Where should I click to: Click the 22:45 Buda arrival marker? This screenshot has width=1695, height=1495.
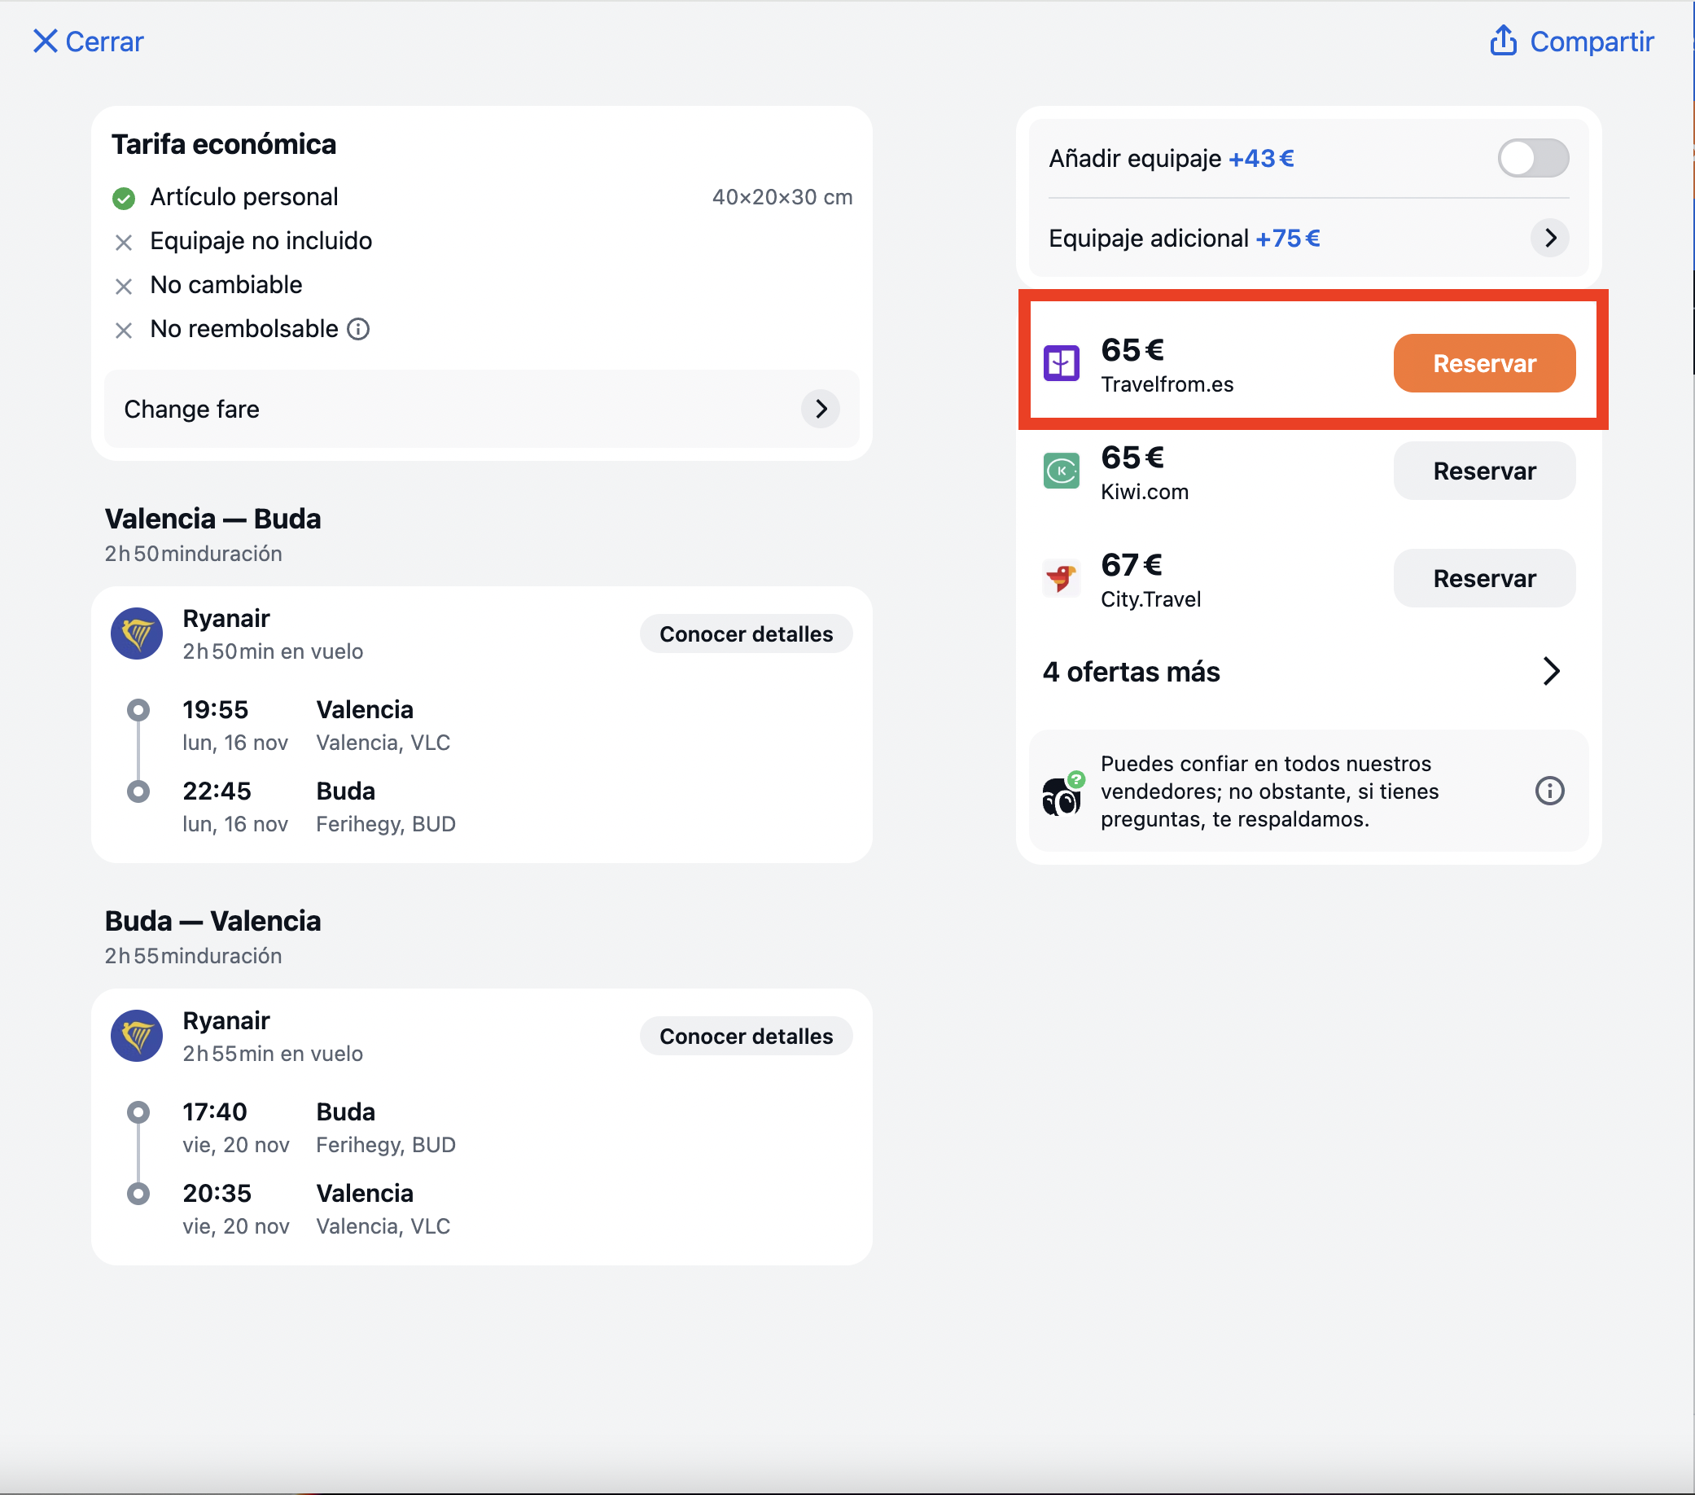[x=138, y=792]
